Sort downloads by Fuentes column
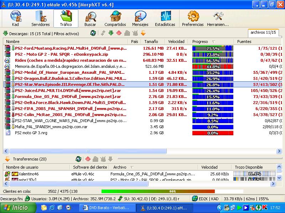This screenshot has height=213, width=285. click(258, 42)
